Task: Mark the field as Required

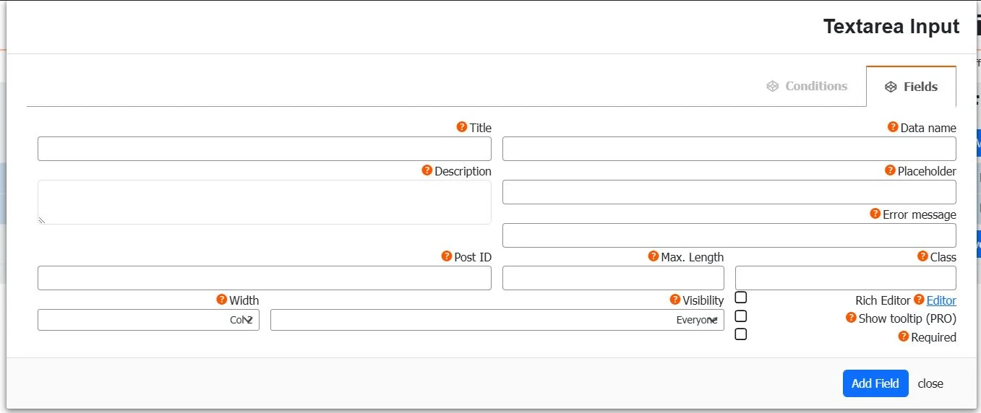Action: pyautogui.click(x=740, y=334)
